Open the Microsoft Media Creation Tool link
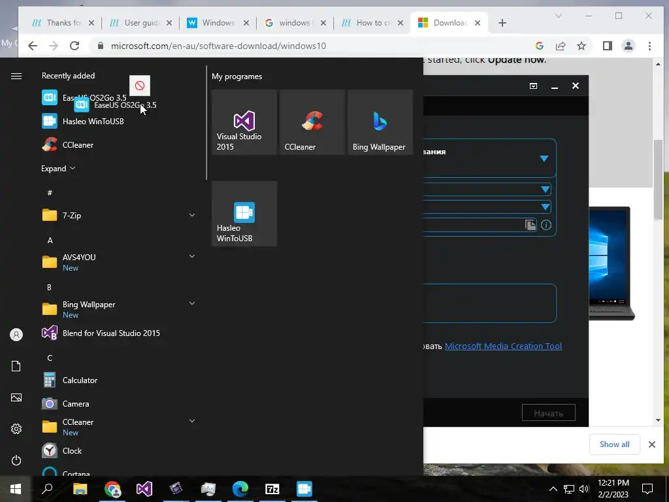 pos(503,346)
